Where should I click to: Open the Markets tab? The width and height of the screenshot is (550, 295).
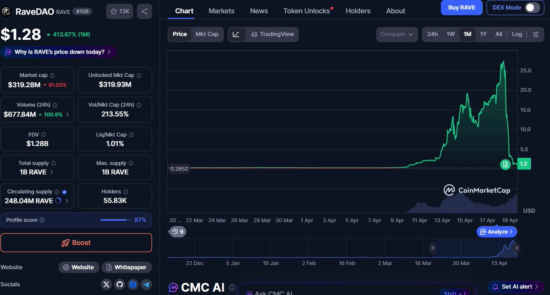221,11
